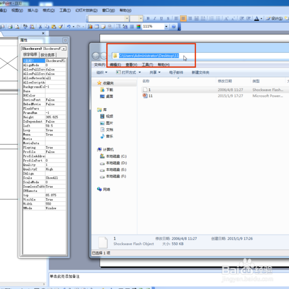Open Print Preview from standard toolbar
Screen dimensions: 289x289
(x=17, y=27)
